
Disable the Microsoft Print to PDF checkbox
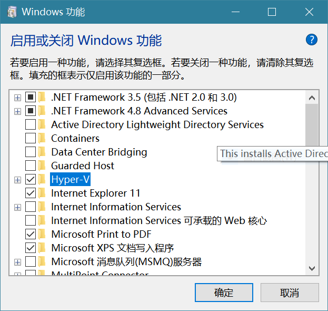[x=31, y=235]
